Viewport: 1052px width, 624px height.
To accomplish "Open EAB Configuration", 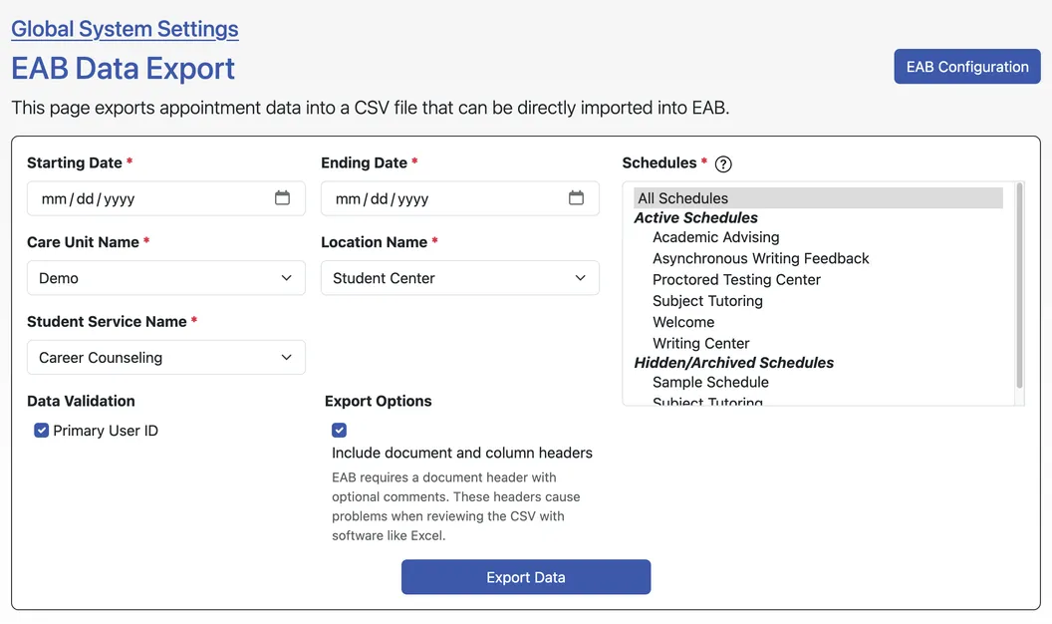I will [966, 67].
